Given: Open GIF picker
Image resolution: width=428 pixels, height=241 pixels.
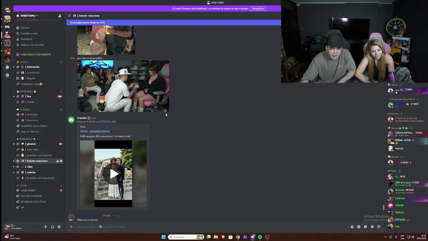Looking at the screenshot, I should click(358, 227).
